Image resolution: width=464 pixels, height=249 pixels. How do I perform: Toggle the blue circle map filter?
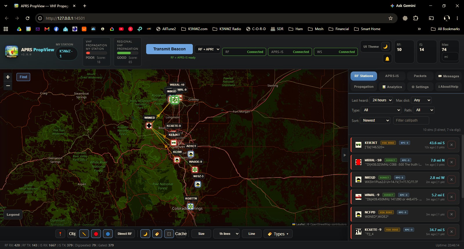pos(108,234)
